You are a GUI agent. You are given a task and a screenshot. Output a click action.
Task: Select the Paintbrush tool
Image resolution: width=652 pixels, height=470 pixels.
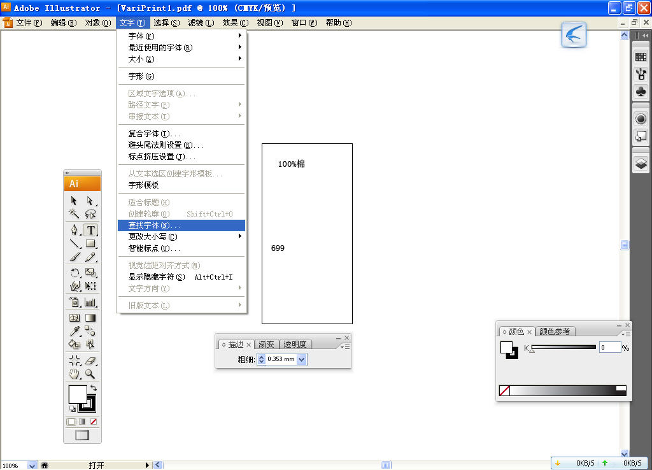(x=74, y=257)
